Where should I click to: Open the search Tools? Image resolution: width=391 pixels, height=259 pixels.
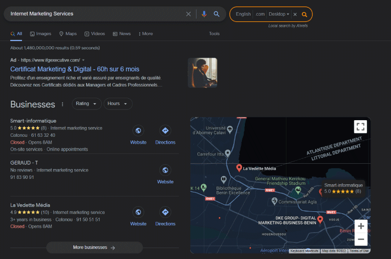(214, 34)
